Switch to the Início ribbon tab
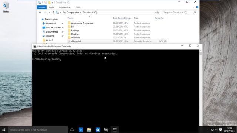The width and height of the screenshot is (237, 133). coord(51,7)
